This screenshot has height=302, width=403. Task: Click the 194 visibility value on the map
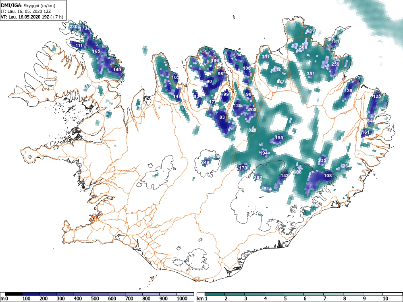pos(264,153)
